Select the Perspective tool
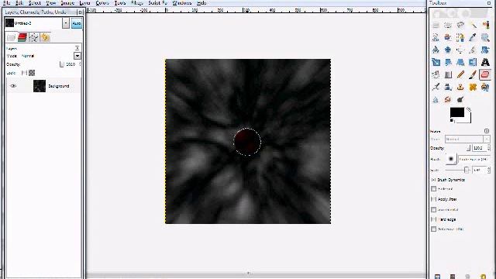Image resolution: width=496 pixels, height=279 pixels. coord(460,62)
